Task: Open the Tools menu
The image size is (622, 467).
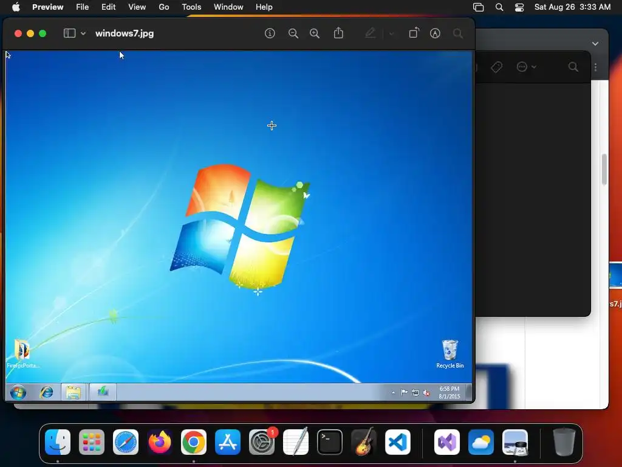Action: [x=191, y=7]
